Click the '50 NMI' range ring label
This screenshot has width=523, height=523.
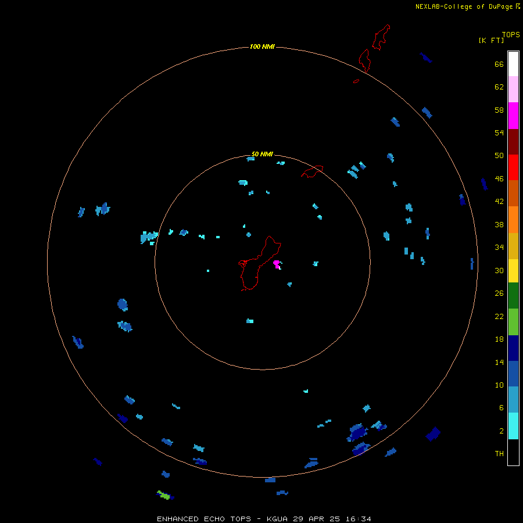[262, 154]
